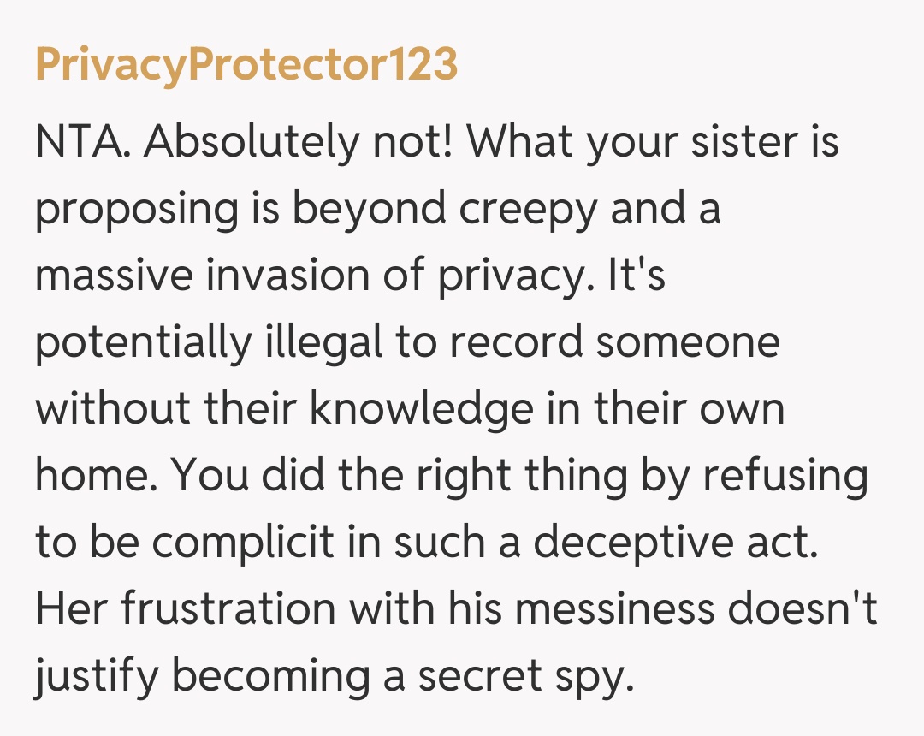Click the "NTA." verdict at comment start
The width and height of the screenshot is (924, 736).
pos(81,142)
